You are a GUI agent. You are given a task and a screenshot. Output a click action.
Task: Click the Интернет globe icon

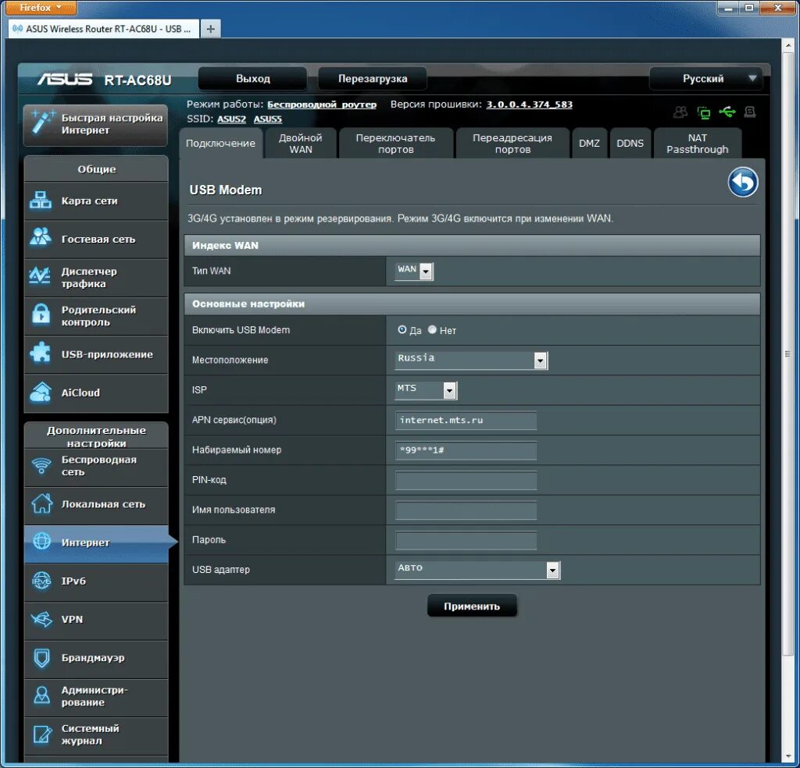41,541
